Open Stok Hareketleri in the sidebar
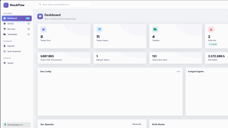 click(x=17, y=51)
